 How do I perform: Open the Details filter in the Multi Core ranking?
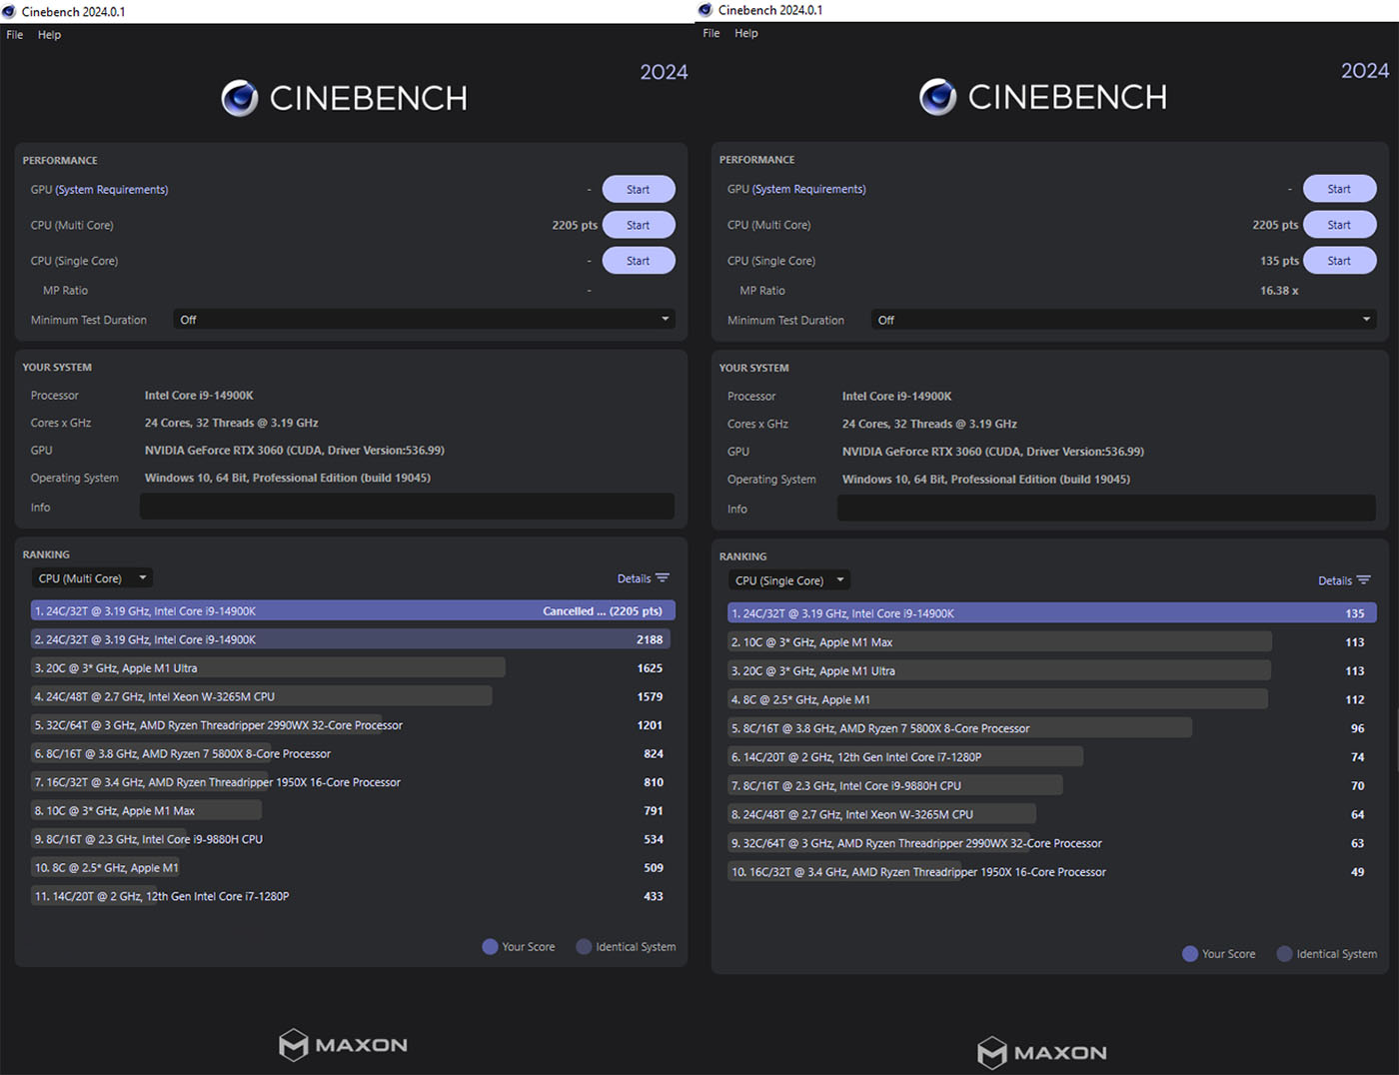click(x=644, y=577)
